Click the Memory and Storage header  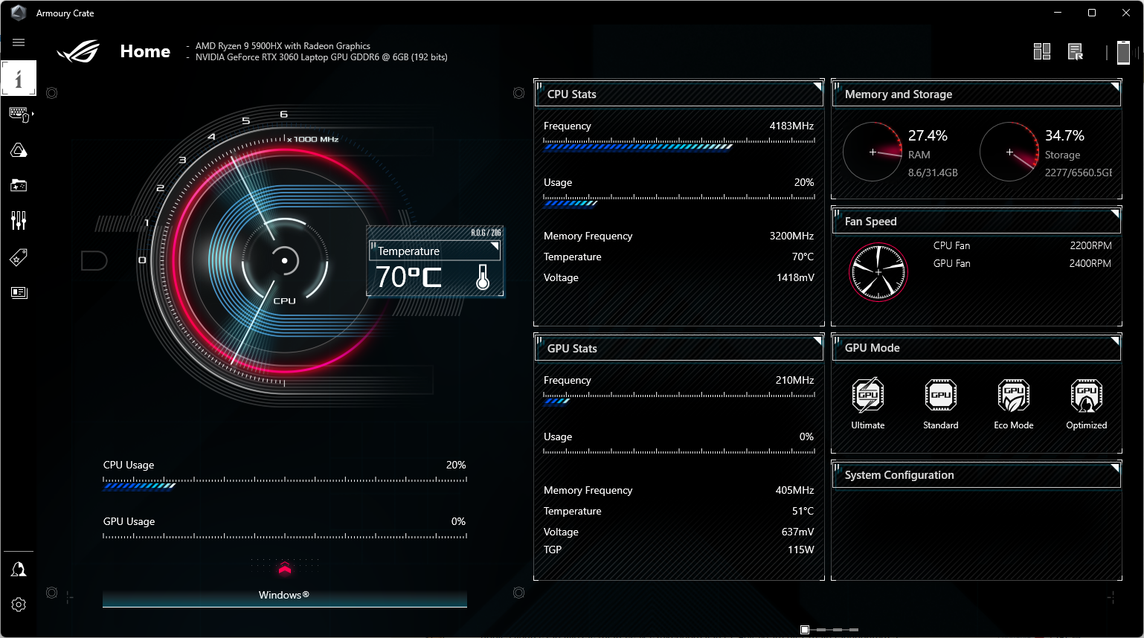click(x=977, y=94)
